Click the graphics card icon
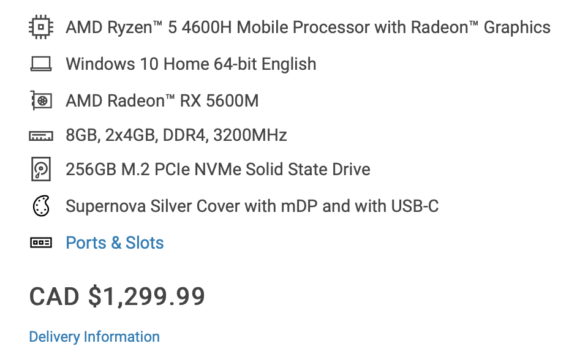Viewport: 577px width, 354px height. point(41,100)
